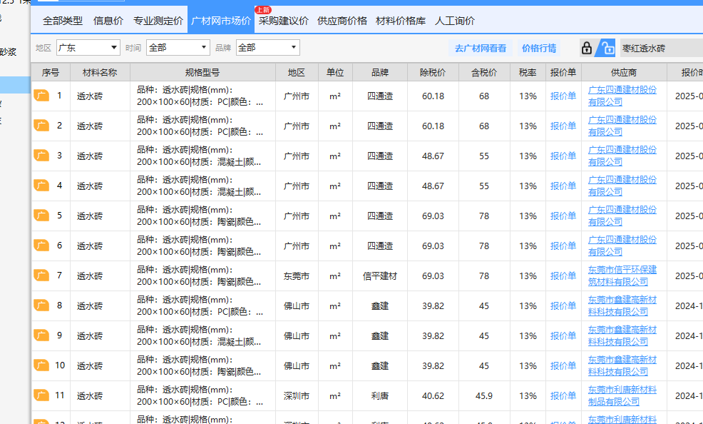Click the 地区 column header
The width and height of the screenshot is (703, 424).
297,72
